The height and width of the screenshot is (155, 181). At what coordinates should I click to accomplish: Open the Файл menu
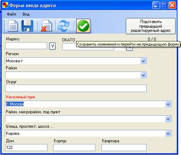click(x=12, y=14)
